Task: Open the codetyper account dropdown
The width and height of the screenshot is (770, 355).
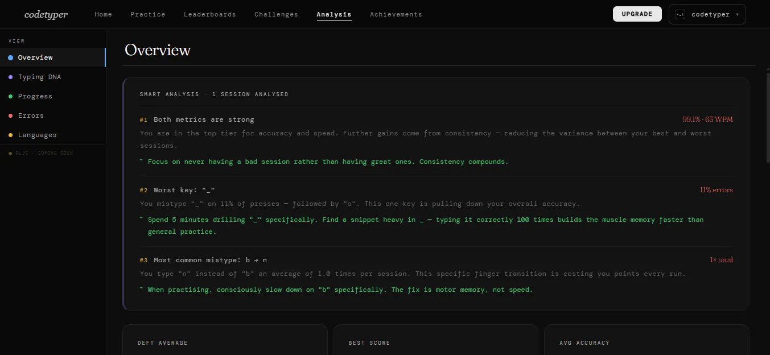Action: 707,14
